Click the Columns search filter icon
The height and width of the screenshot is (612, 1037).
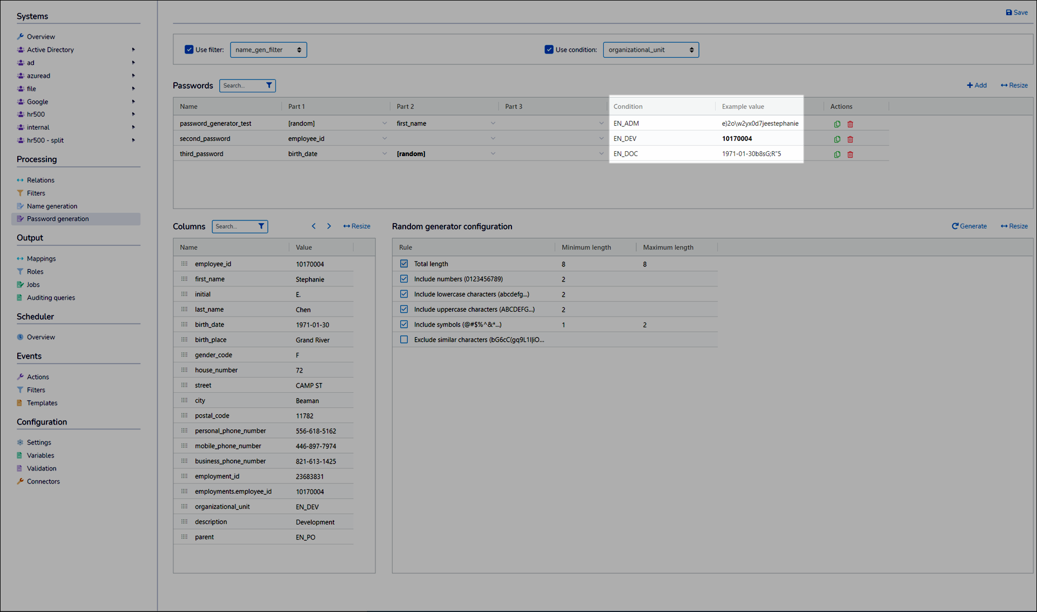[261, 226]
